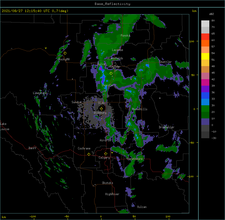This screenshot has width=225, height=220.
Task: Click the Sundre town label
Action: (76, 102)
